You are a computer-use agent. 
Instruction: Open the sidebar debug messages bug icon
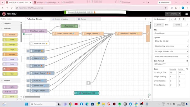(179, 19)
